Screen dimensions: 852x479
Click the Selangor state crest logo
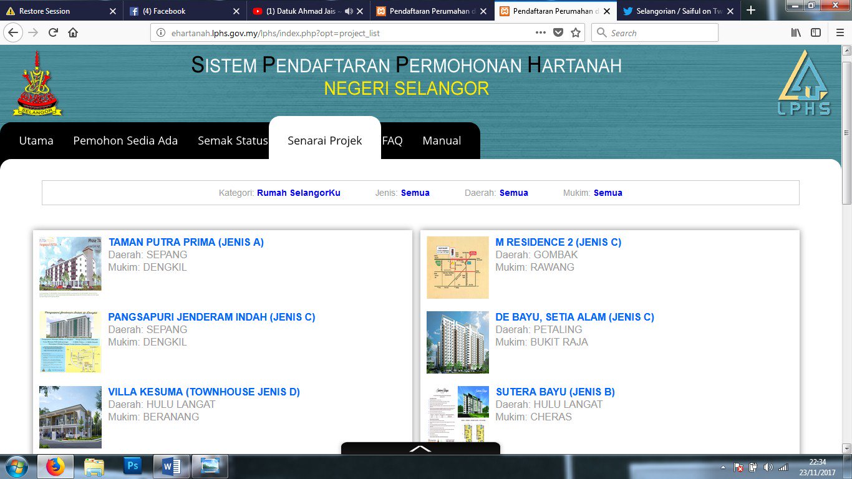pos(38,84)
